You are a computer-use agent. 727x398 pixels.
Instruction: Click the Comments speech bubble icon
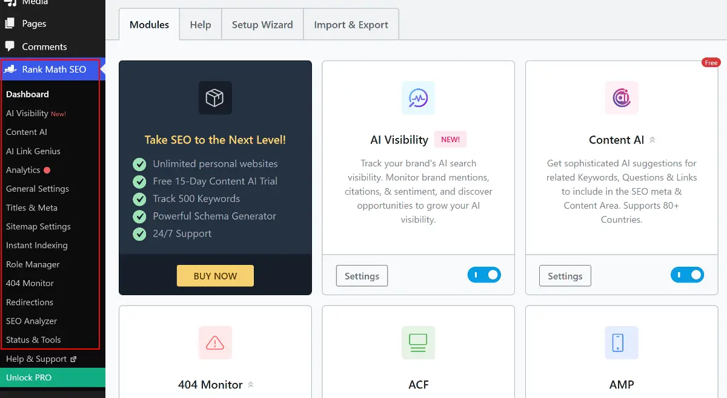pyautogui.click(x=10, y=46)
